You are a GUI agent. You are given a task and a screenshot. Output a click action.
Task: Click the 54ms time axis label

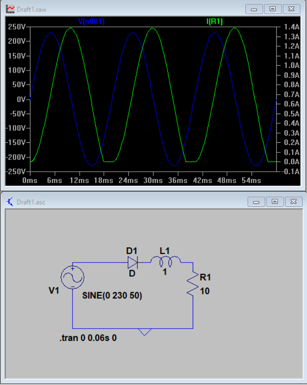pos(251,181)
